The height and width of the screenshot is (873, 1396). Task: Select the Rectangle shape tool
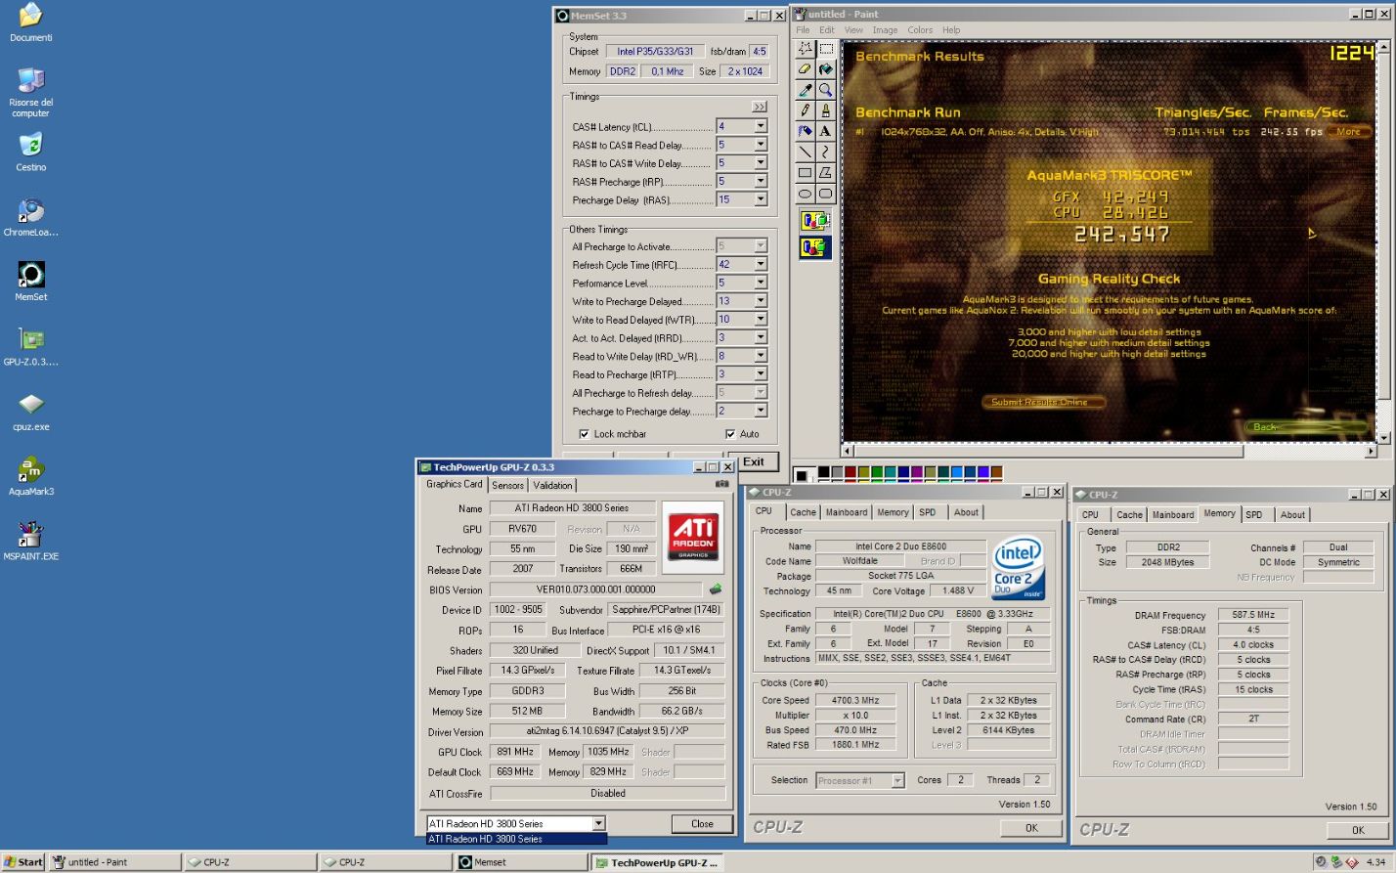805,172
